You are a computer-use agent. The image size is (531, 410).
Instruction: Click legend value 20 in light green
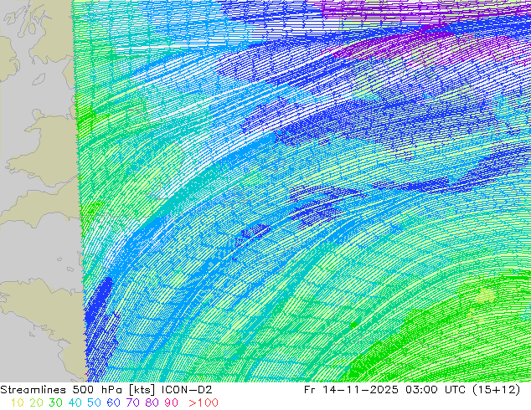[x=36, y=403]
